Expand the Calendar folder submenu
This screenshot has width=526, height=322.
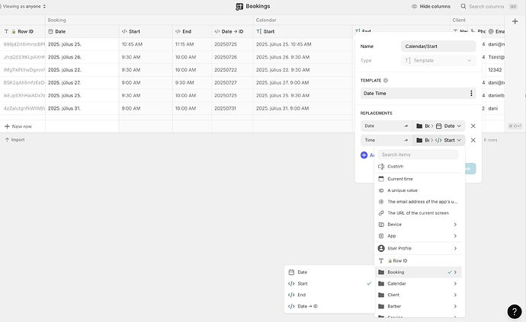(x=419, y=283)
